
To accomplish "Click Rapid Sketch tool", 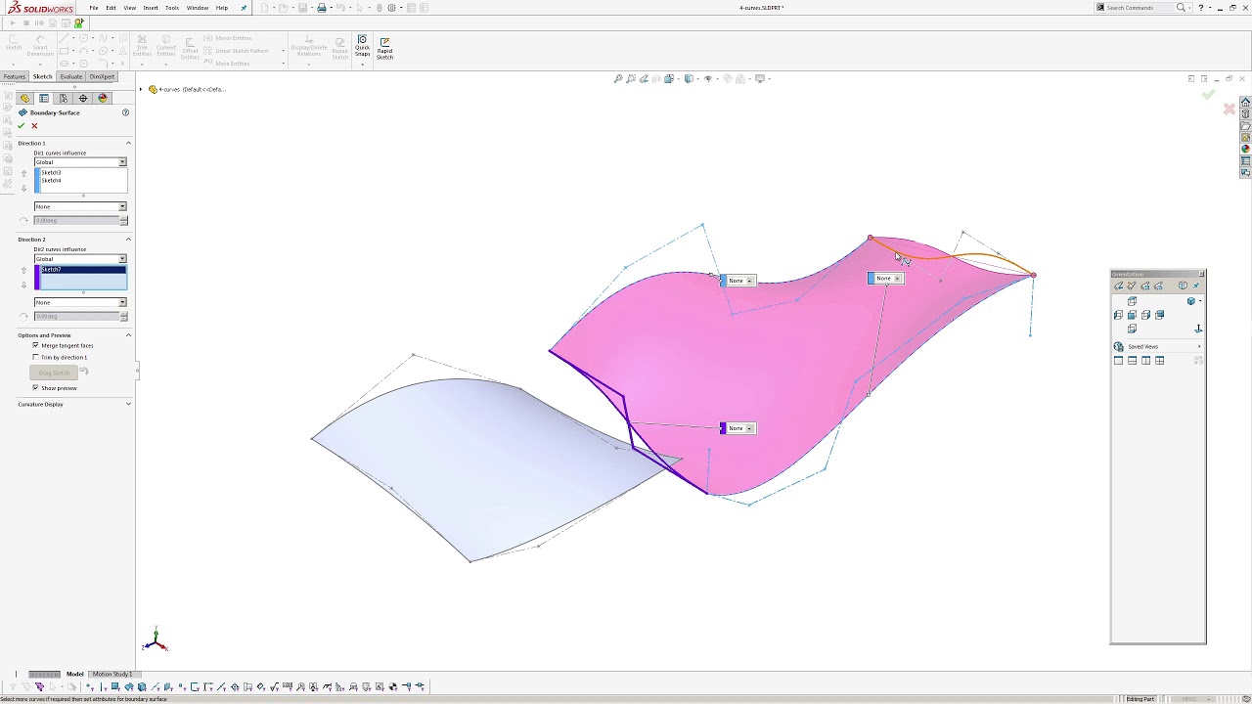I will 384,48.
